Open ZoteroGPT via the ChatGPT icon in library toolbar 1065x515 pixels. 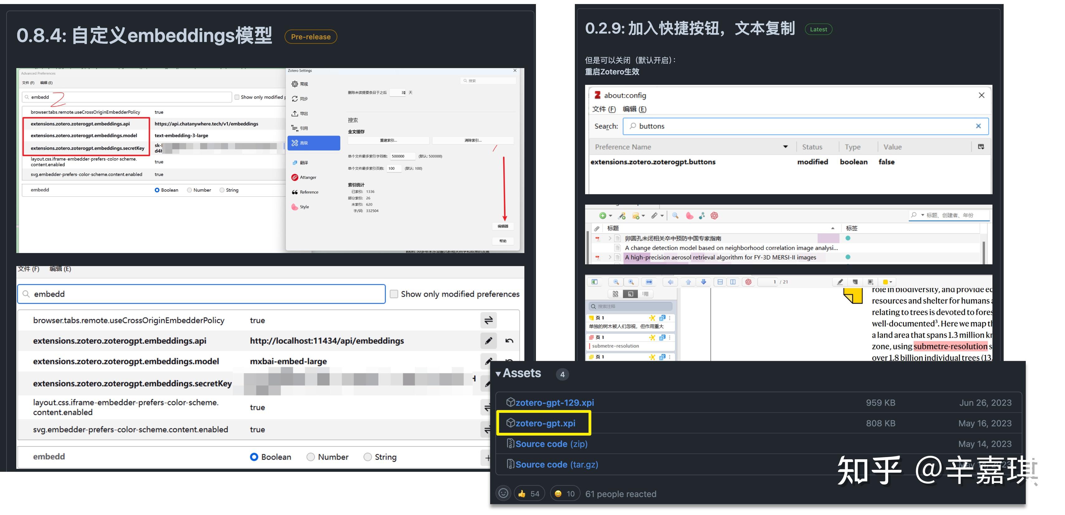pyautogui.click(x=714, y=216)
